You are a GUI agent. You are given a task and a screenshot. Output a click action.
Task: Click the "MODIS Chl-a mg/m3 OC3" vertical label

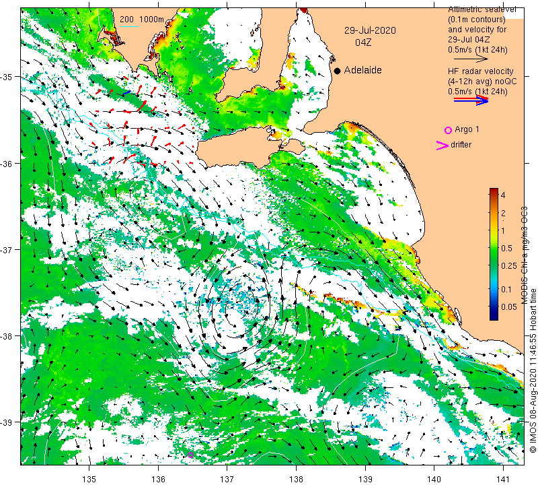click(x=525, y=255)
